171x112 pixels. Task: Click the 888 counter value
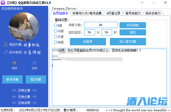(14, 68)
